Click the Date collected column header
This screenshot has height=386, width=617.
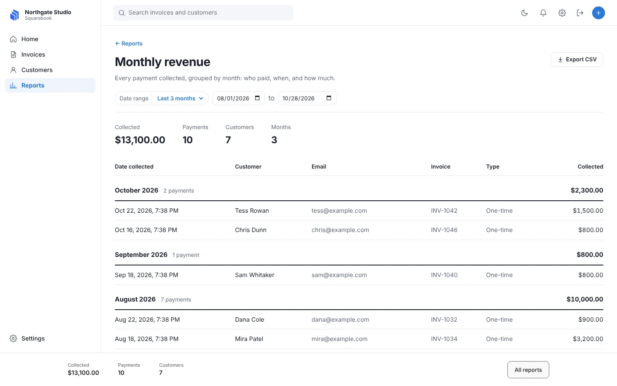click(x=134, y=166)
